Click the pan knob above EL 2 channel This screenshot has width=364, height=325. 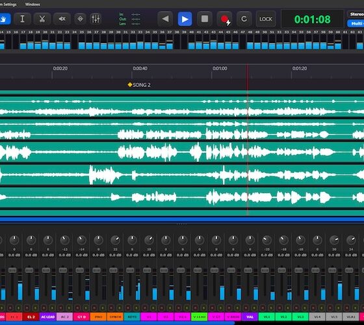click(x=31, y=240)
